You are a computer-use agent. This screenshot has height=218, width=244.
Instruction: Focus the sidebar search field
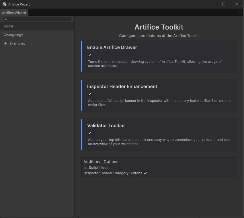[x=37, y=19]
